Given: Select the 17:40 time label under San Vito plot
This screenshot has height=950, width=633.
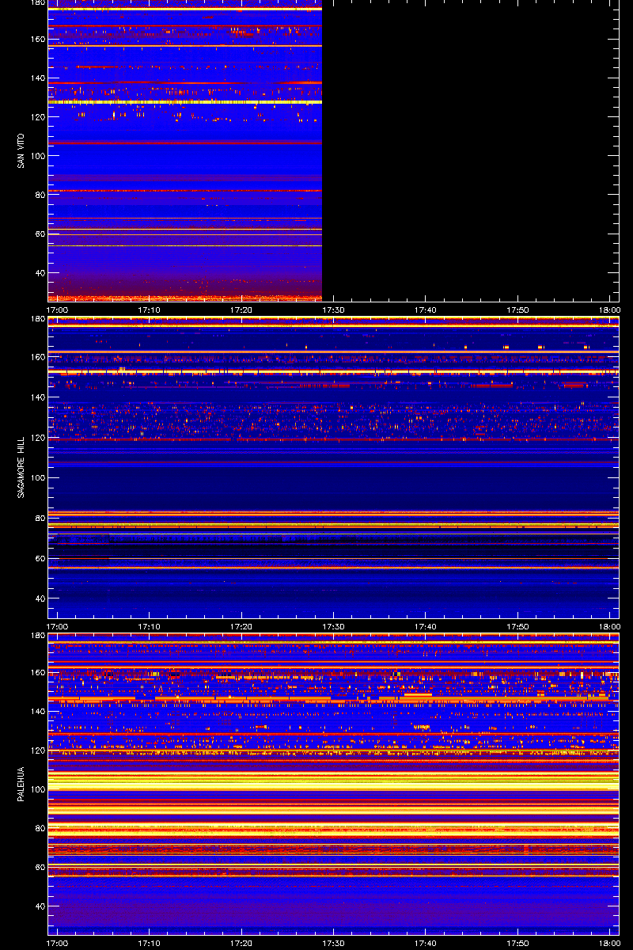Looking at the screenshot, I should 426,310.
